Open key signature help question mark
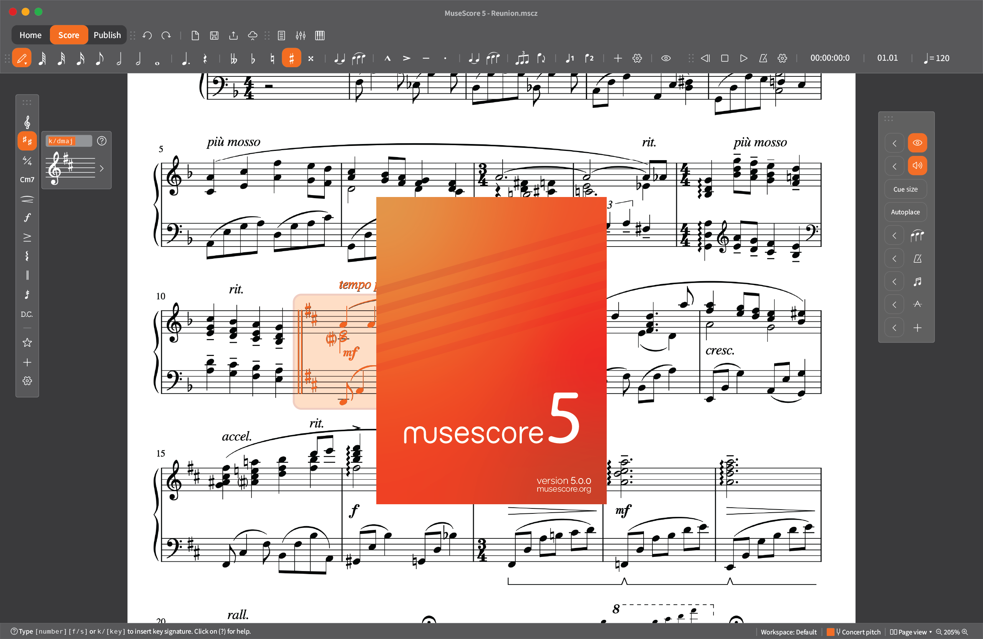This screenshot has height=639, width=983. (102, 141)
